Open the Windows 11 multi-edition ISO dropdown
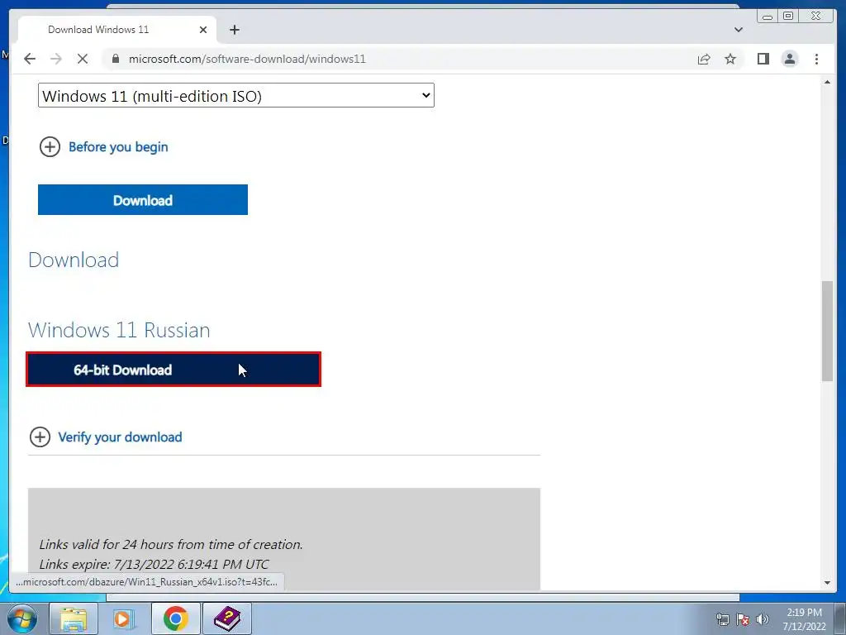Image resolution: width=846 pixels, height=635 pixels. tap(235, 96)
